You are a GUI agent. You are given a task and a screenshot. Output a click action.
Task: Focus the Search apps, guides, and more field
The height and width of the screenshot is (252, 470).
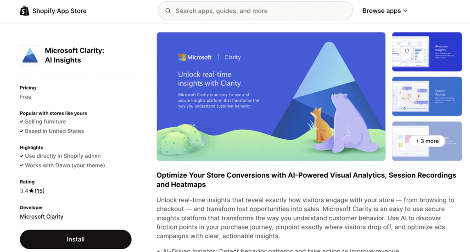coord(255,11)
